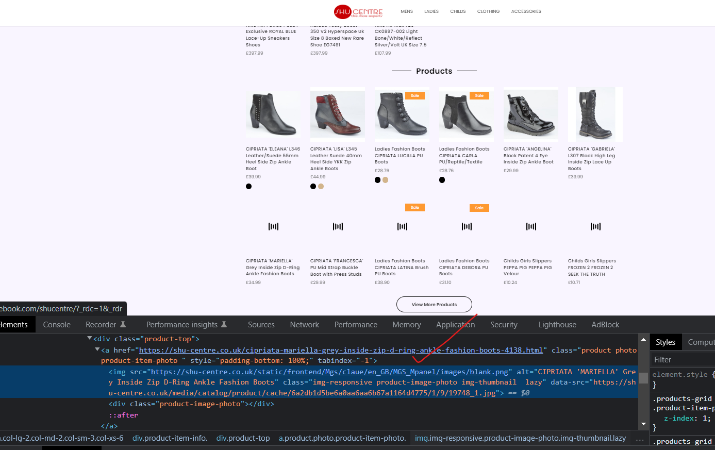Open the LADIES navigation menu

(431, 11)
